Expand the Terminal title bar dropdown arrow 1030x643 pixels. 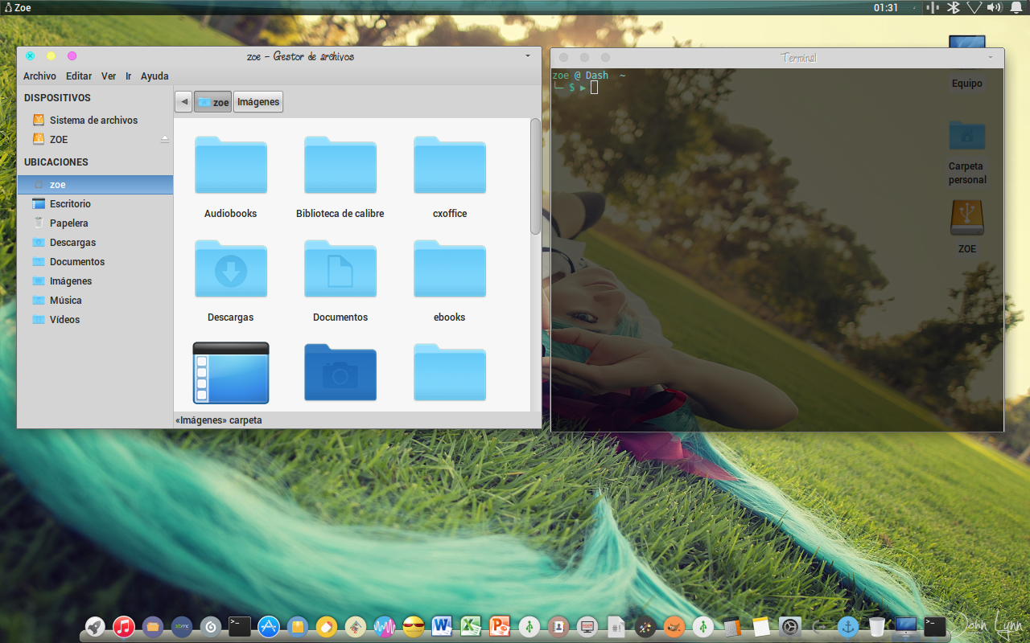(x=991, y=58)
